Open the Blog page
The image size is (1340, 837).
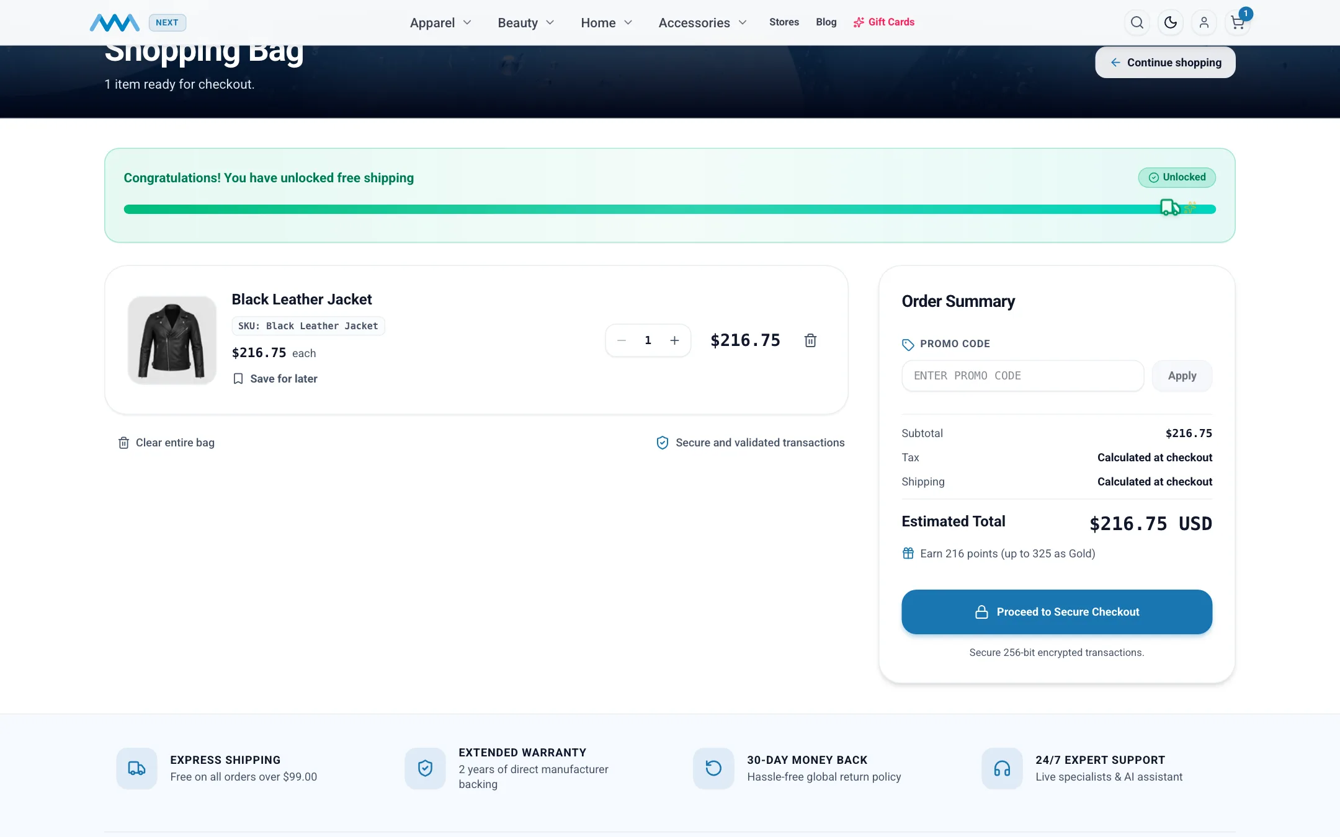826,22
